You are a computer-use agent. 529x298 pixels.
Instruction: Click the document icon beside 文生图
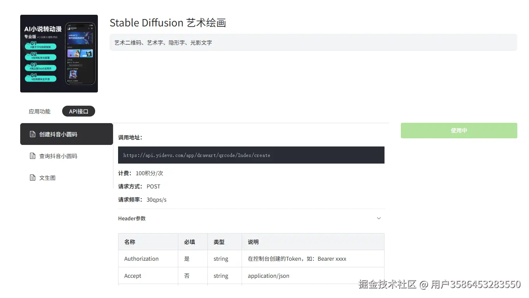click(33, 178)
